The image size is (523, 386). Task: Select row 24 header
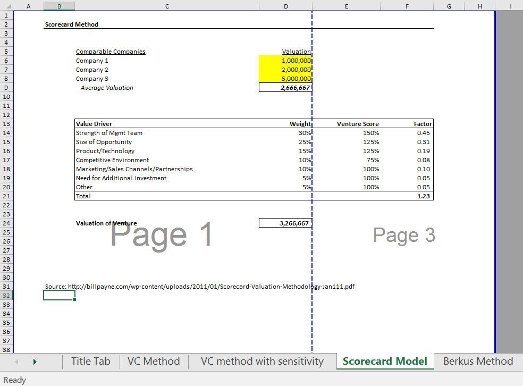pos(6,223)
